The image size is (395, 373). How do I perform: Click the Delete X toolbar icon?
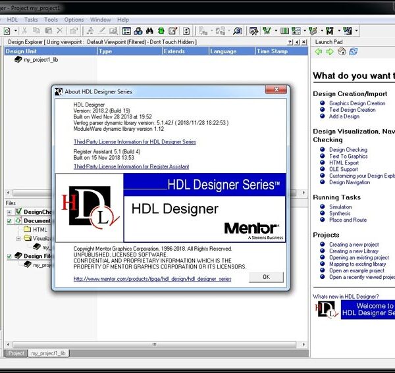pyautogui.click(x=60, y=31)
